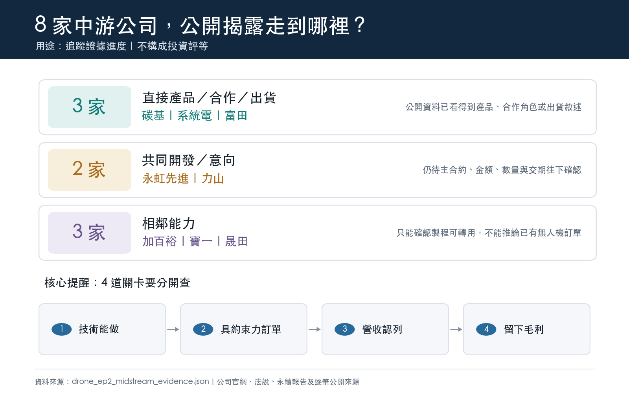Click arrow between 技術能做 and 具約束力訂單
Screen dimensions: 629x393
pyautogui.click(x=173, y=329)
